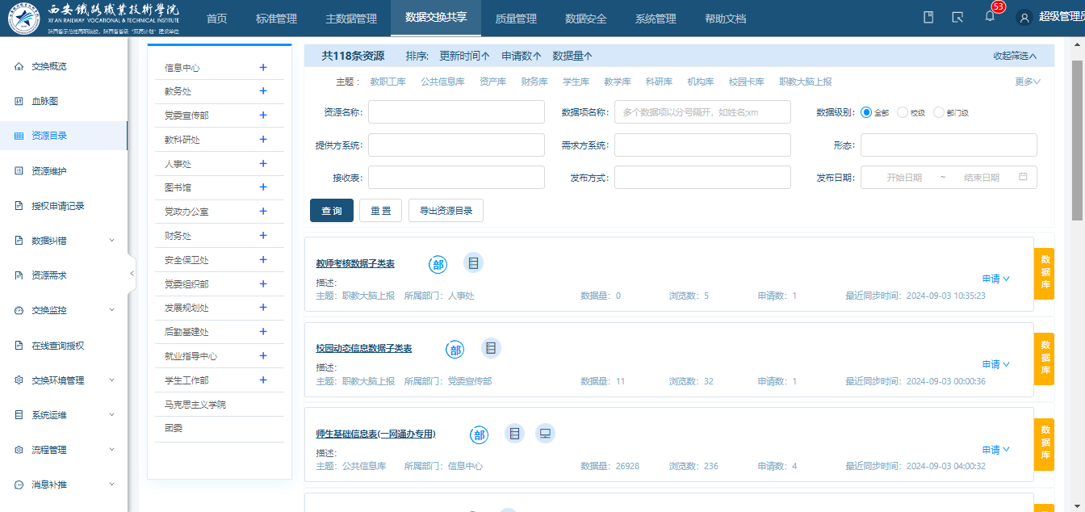Image resolution: width=1085 pixels, height=512 pixels.
Task: Select the 全部 data level radio button
Action: [867, 112]
